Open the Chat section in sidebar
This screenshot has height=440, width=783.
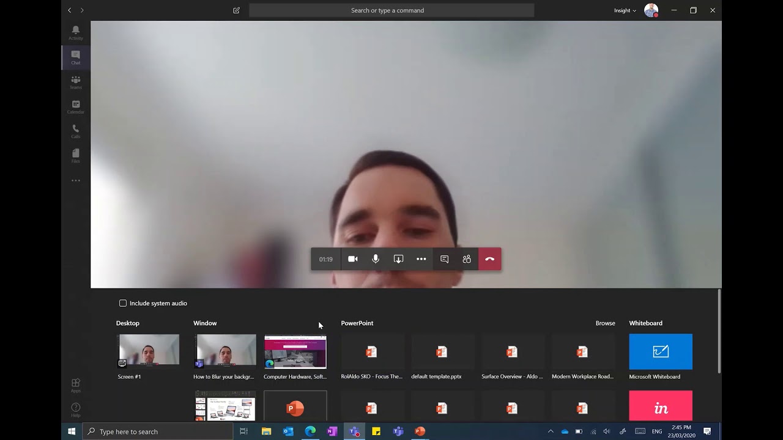click(76, 57)
